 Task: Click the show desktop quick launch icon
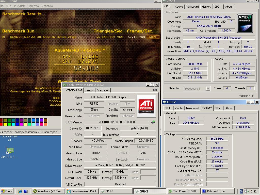click(x=26, y=191)
